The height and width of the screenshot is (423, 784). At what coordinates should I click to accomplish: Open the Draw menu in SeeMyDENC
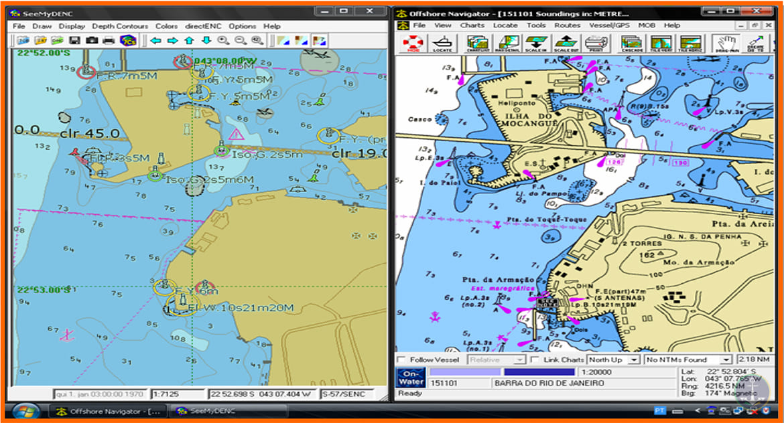click(x=42, y=26)
